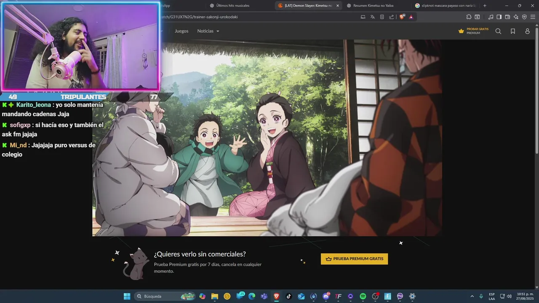Open the Settings gear taskbar icon
The width and height of the screenshot is (539, 303).
click(x=412, y=296)
